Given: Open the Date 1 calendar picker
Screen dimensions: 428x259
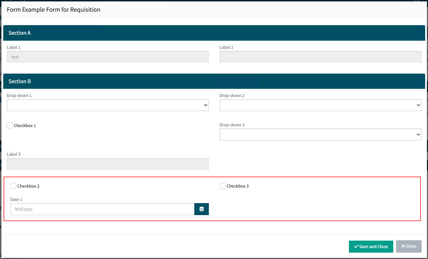Looking at the screenshot, I should (201, 209).
